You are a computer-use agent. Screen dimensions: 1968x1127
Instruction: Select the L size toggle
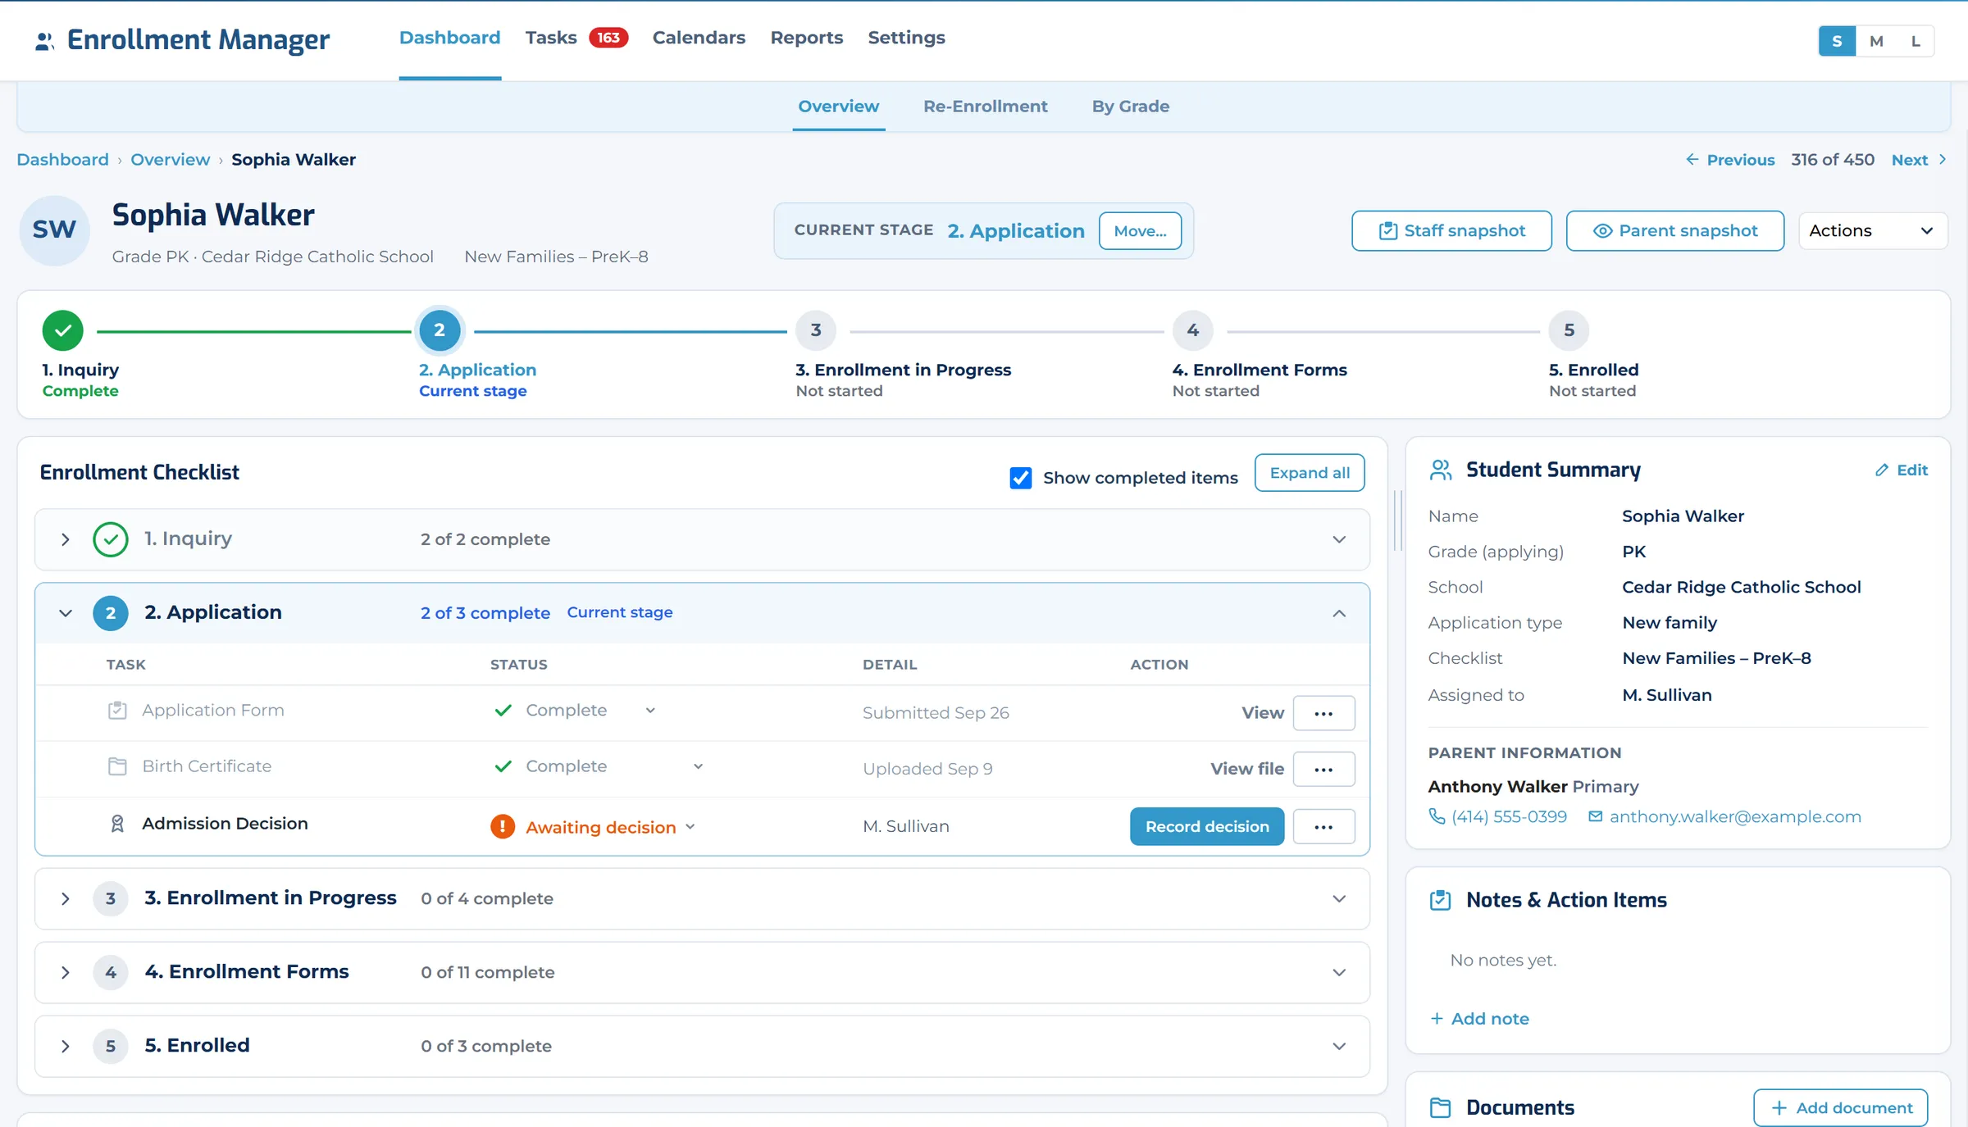pyautogui.click(x=1916, y=41)
